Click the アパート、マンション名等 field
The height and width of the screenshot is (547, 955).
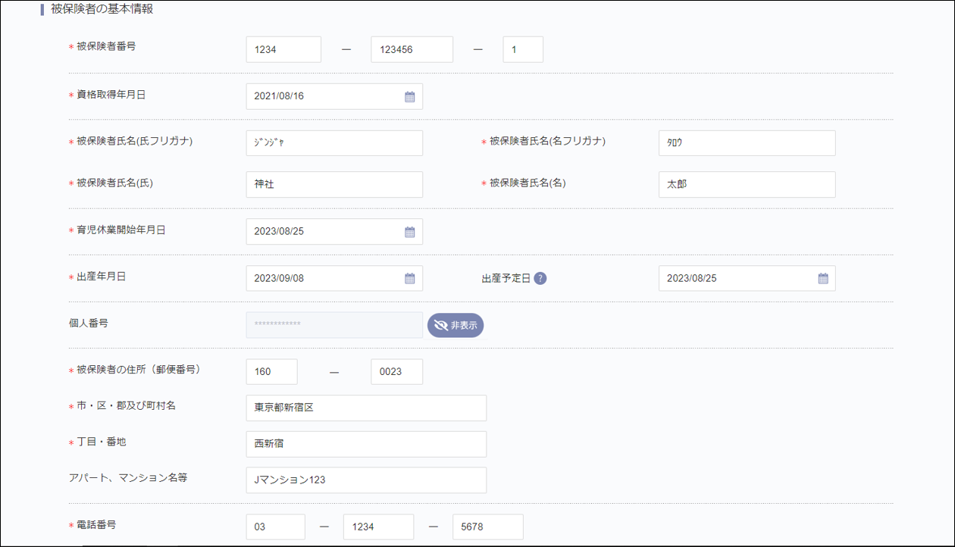click(366, 480)
